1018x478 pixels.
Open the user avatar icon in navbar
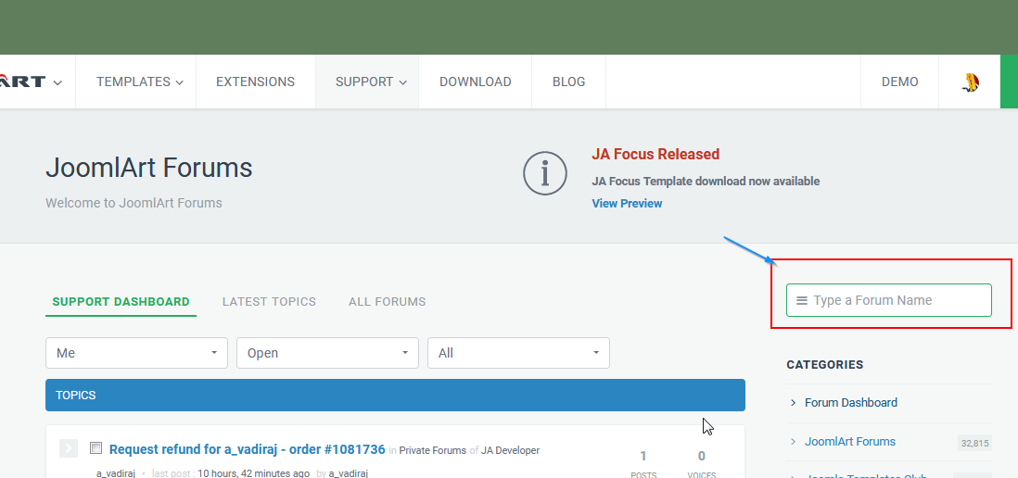pyautogui.click(x=970, y=82)
